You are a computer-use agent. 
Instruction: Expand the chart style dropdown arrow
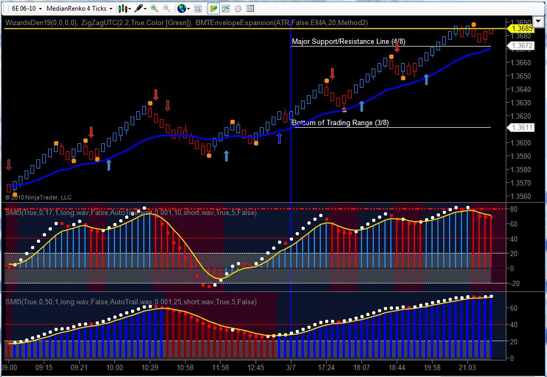click(130, 9)
